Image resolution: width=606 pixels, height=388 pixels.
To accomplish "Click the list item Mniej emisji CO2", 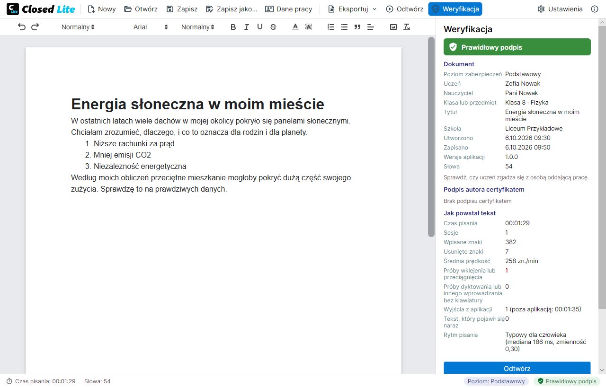I will point(122,155).
